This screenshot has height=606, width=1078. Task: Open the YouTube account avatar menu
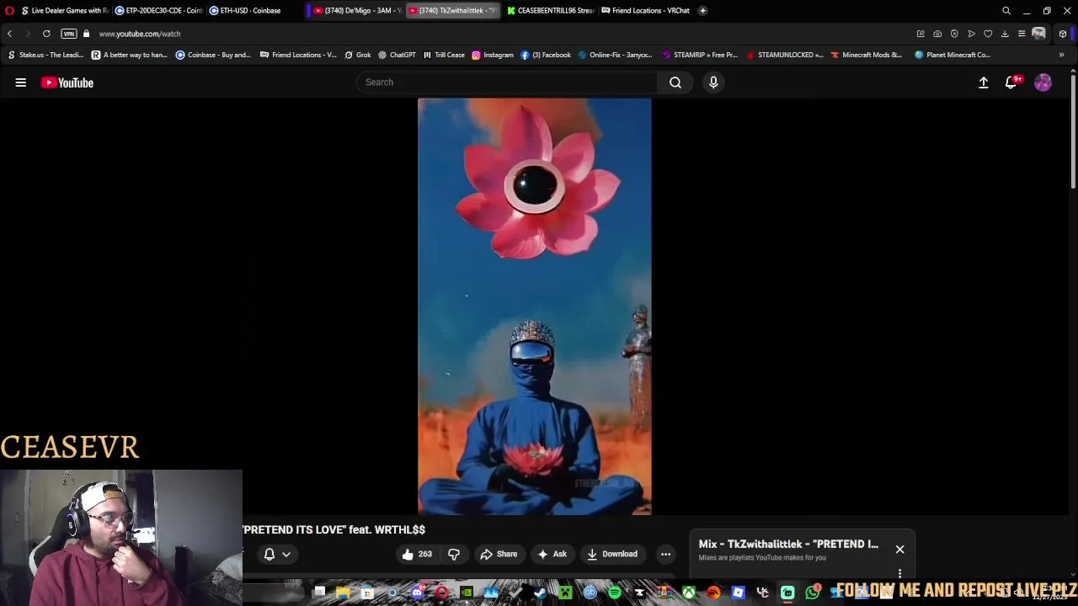point(1043,82)
